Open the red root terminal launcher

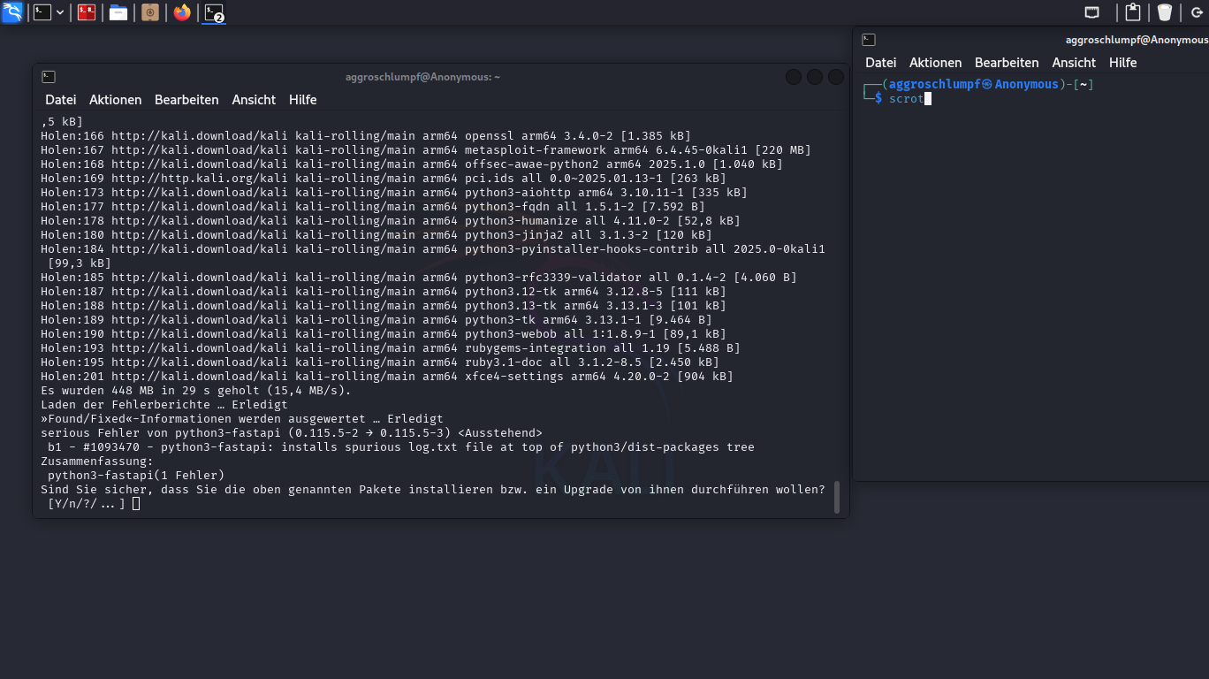click(x=87, y=12)
